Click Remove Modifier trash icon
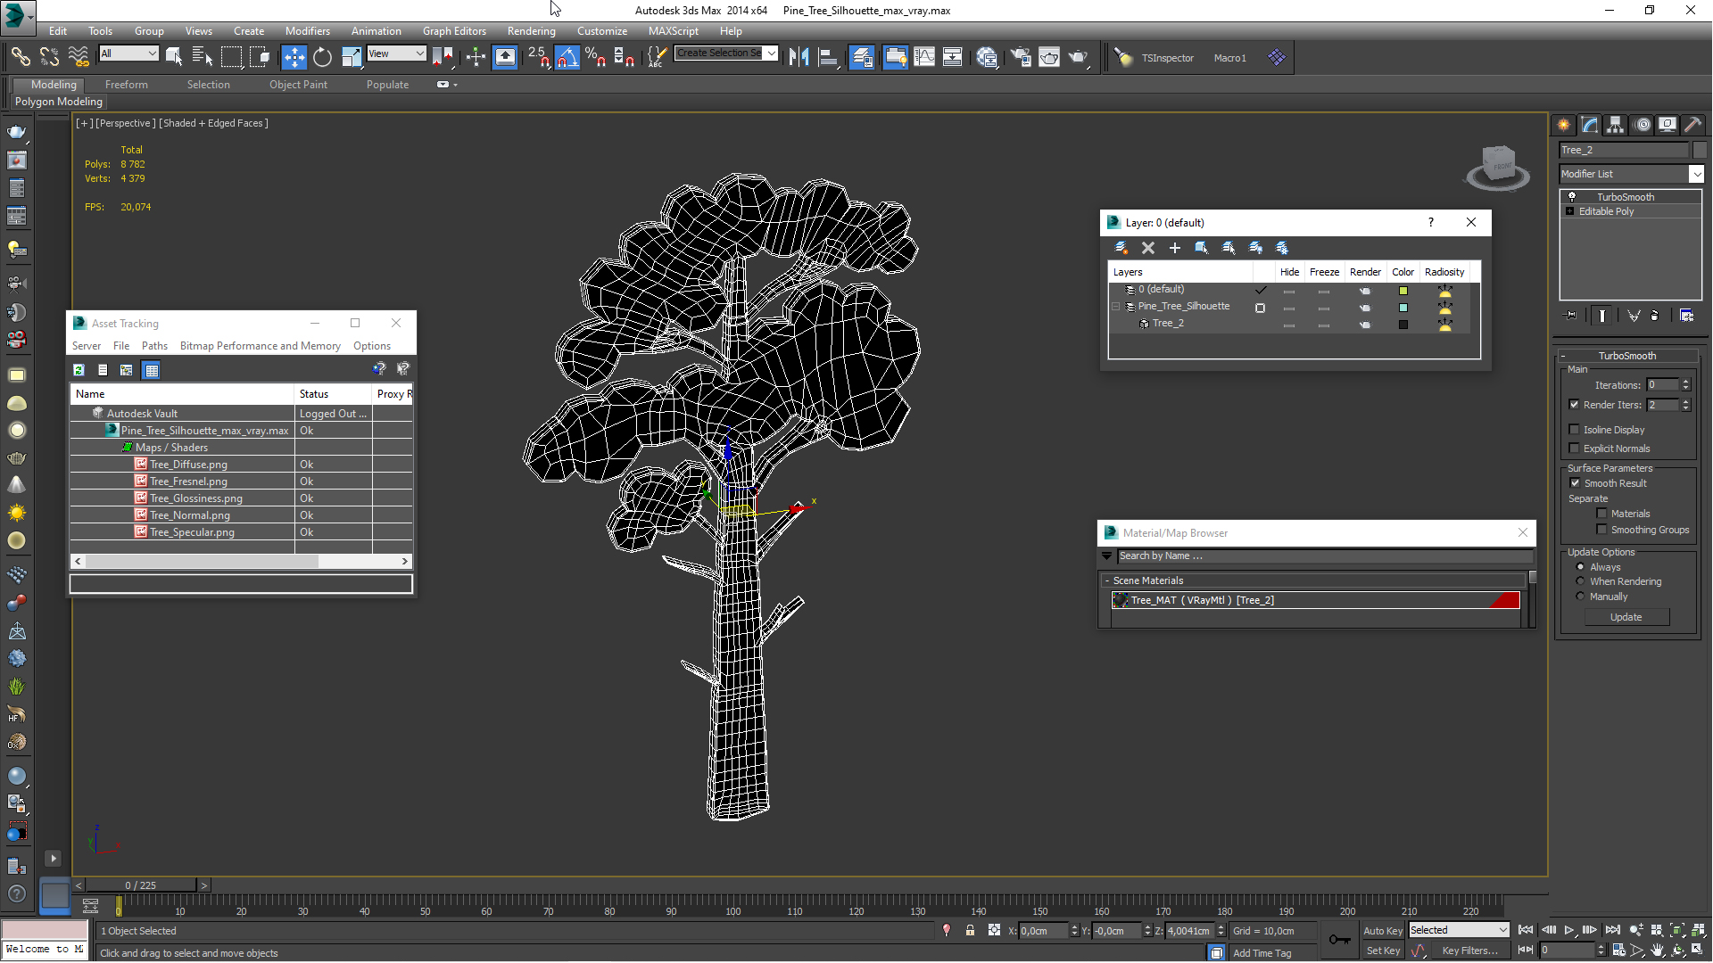Screen dimensions: 1713x963 [1655, 316]
